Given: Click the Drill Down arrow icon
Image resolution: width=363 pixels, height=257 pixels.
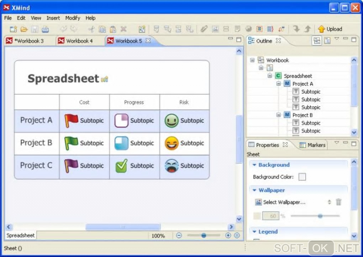Looking at the screenshot, I should tap(296, 29).
